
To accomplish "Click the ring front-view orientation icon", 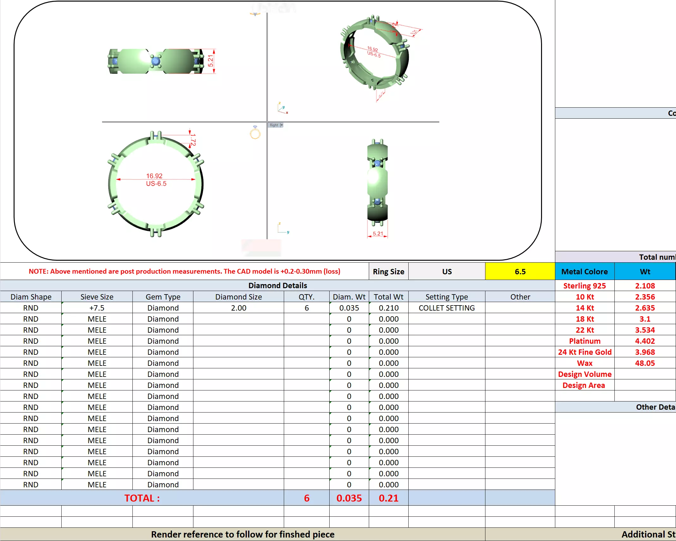I will [x=255, y=133].
